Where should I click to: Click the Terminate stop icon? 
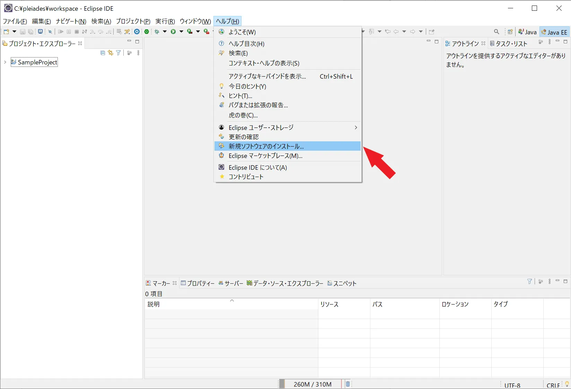click(77, 32)
